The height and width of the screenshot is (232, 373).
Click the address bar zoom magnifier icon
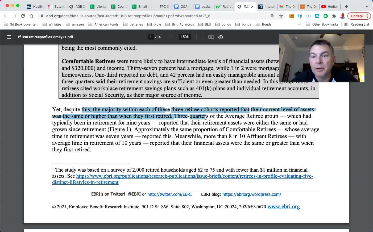[x=272, y=16]
